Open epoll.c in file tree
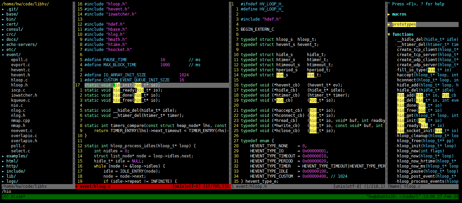This screenshot has height=203, width=462. pos(19,60)
